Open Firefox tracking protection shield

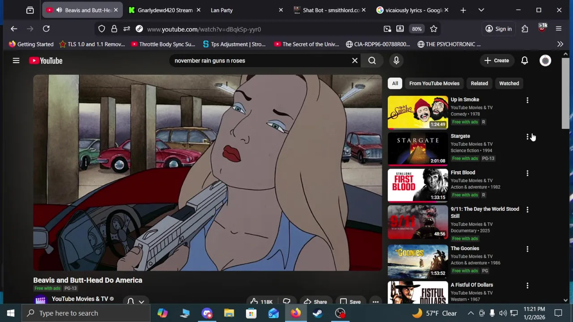(102, 29)
